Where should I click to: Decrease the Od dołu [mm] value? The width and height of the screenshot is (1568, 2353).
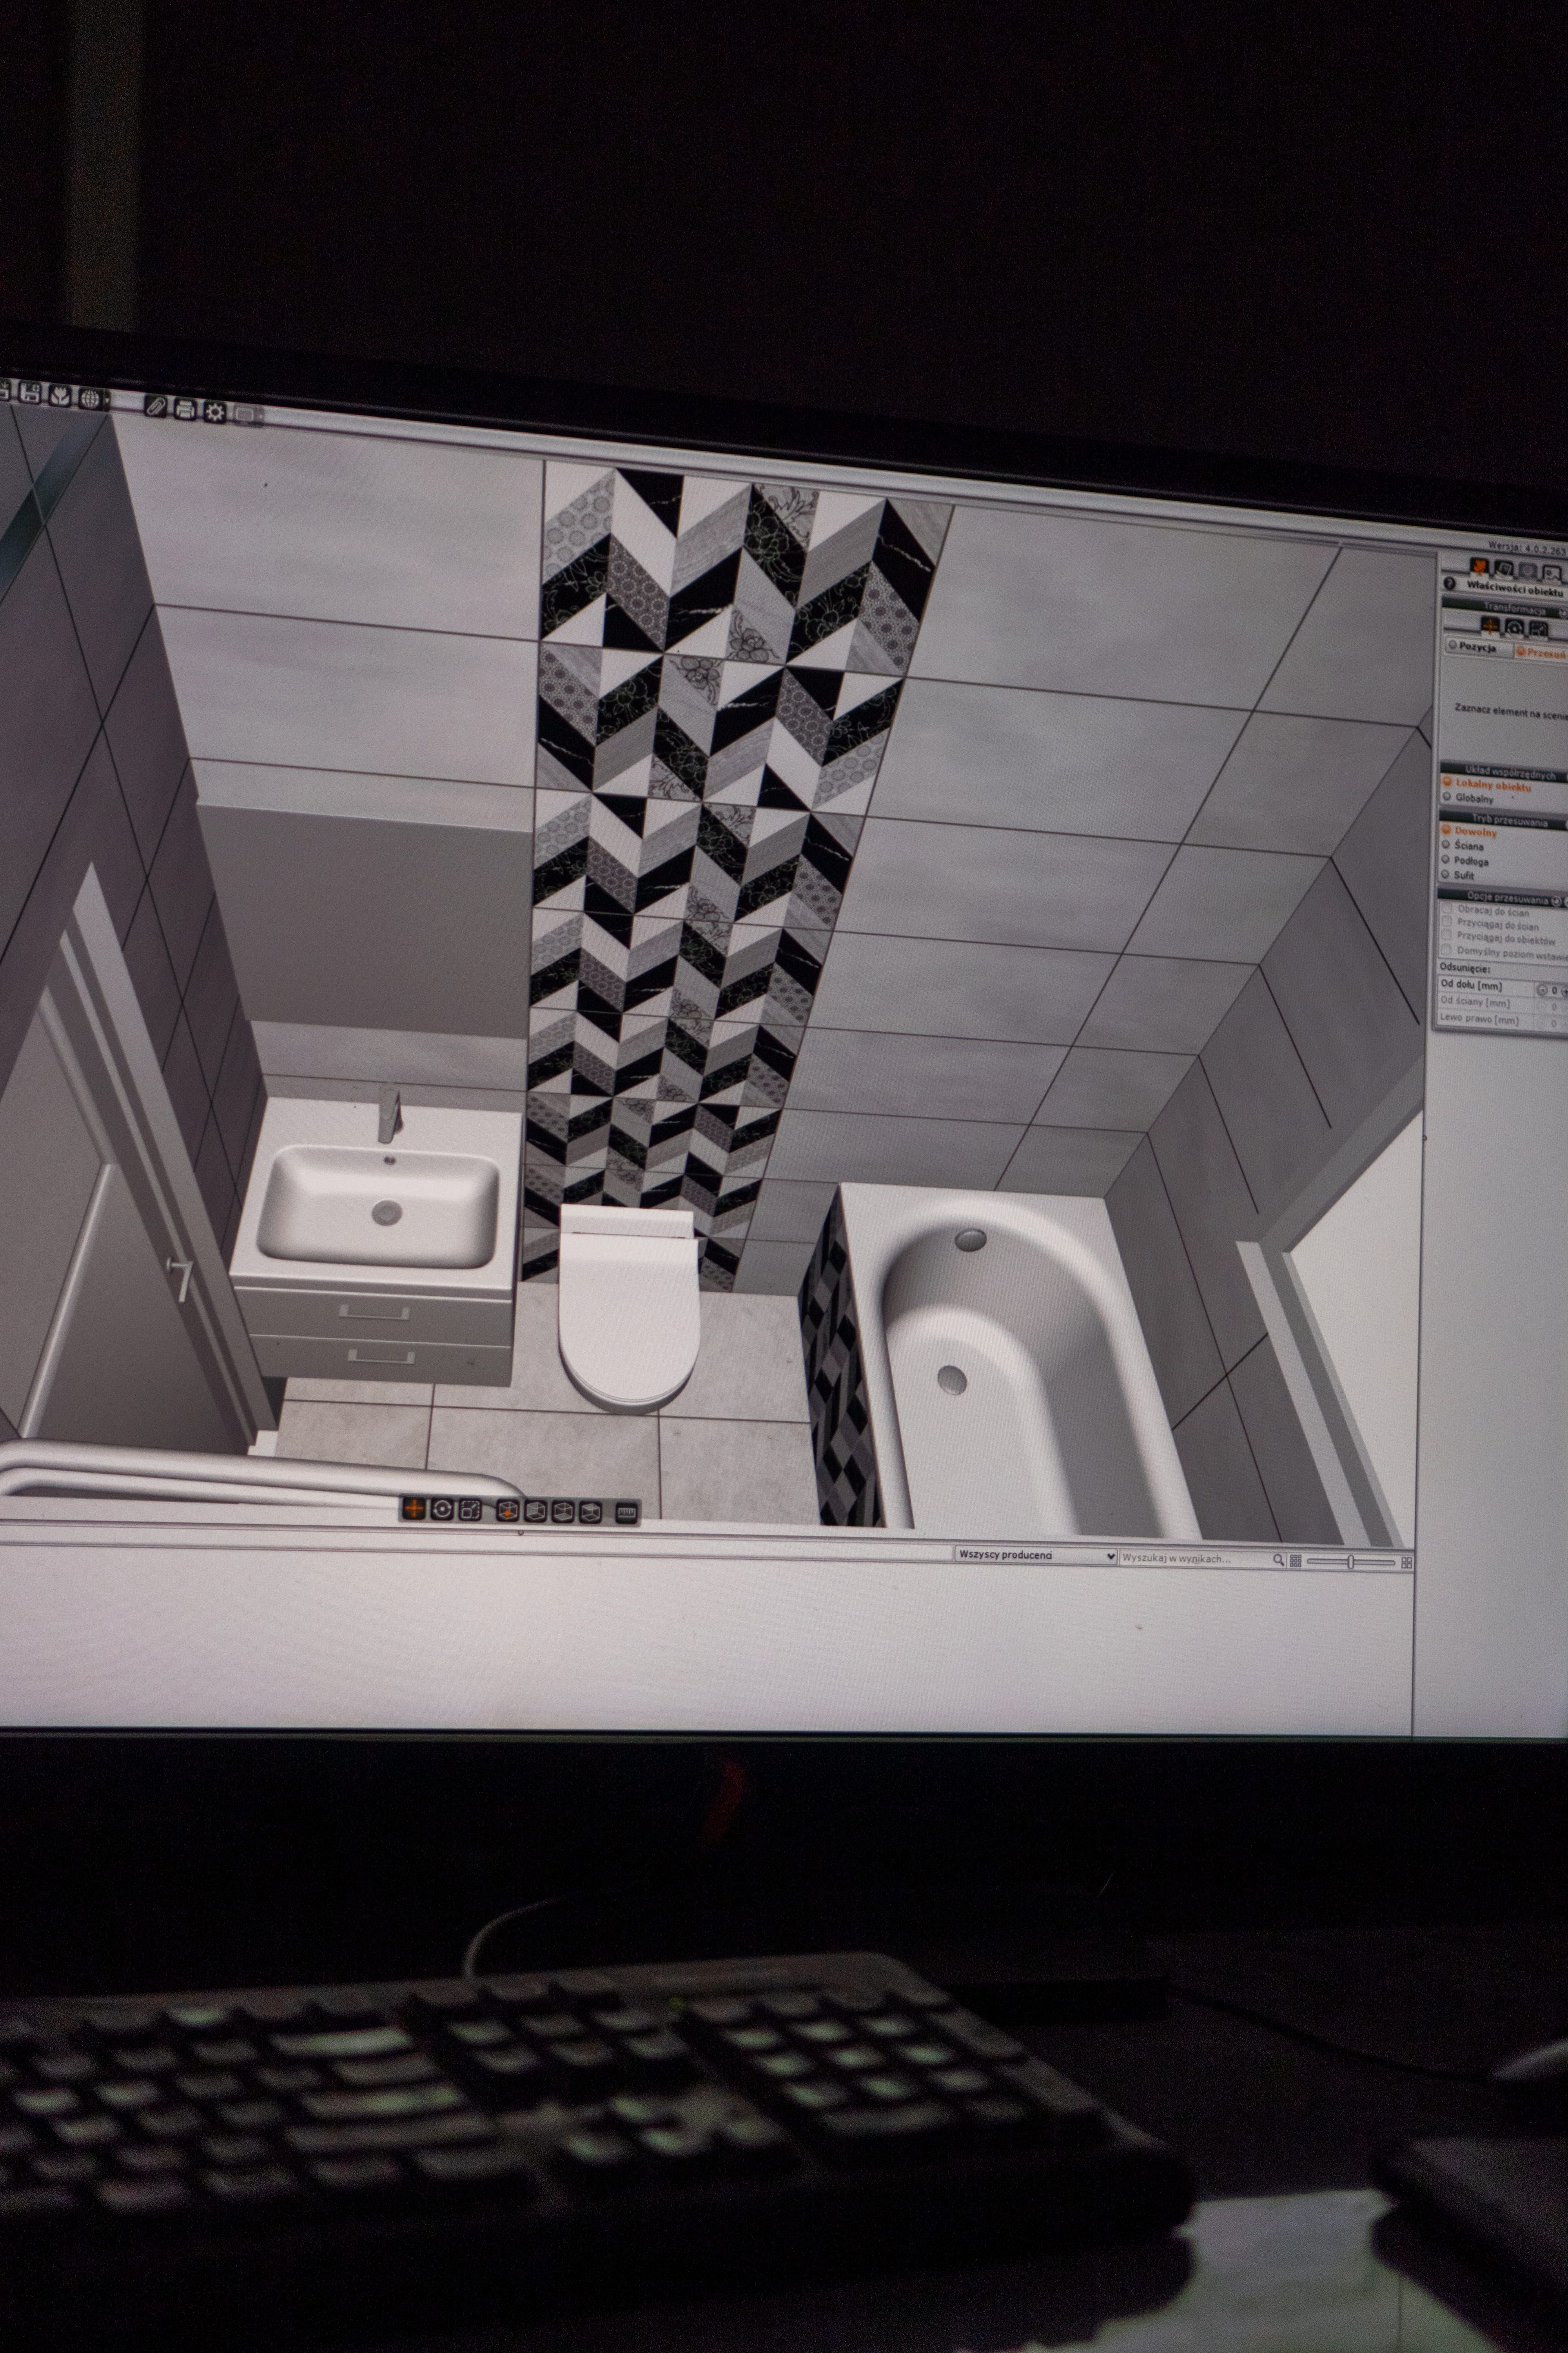(x=1542, y=991)
